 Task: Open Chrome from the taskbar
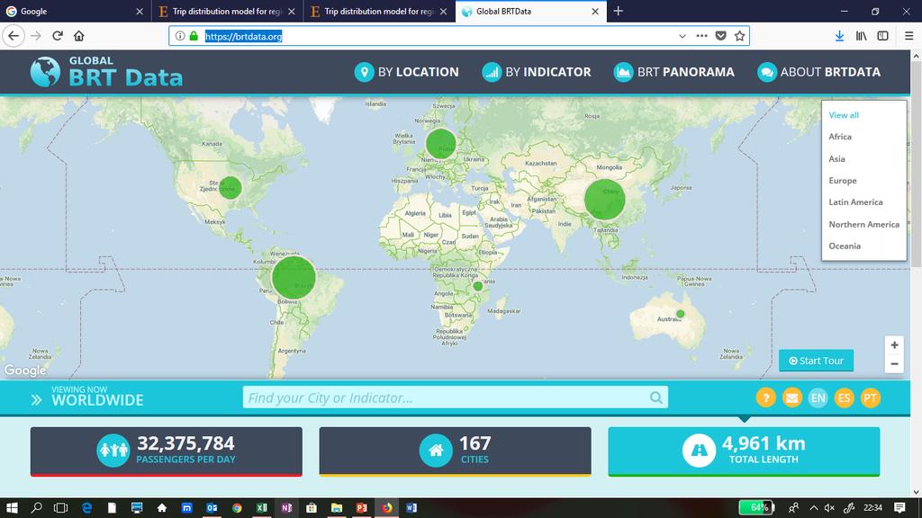[x=237, y=507]
